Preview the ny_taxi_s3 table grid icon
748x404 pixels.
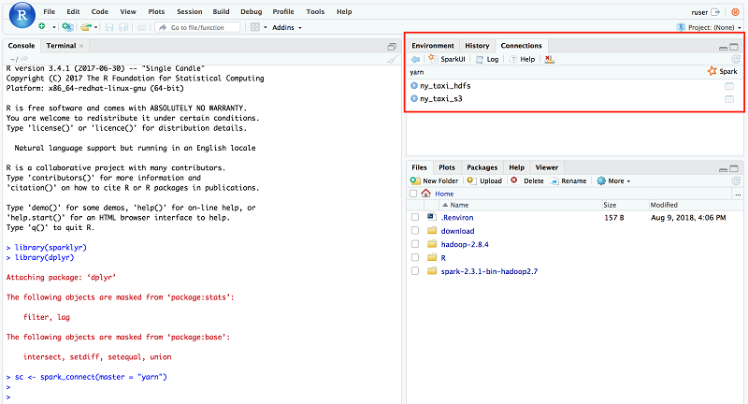pos(729,99)
